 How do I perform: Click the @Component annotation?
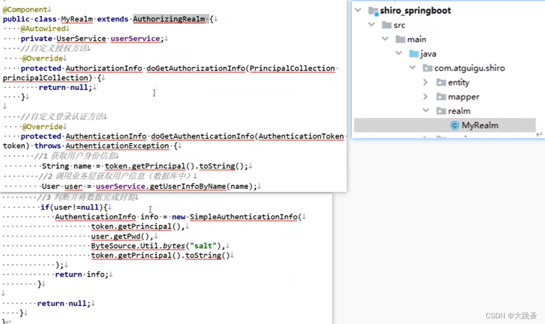(x=25, y=9)
